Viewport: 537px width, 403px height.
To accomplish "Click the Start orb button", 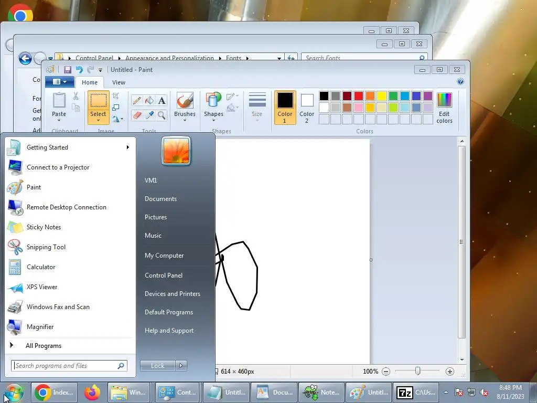I will click(13, 393).
